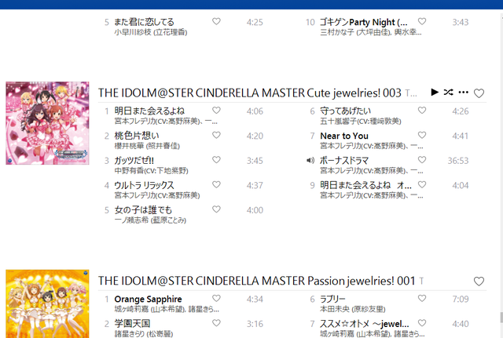This screenshot has width=503, height=338.
Task: Play the Cute jewelries! 003 album
Action: click(x=435, y=93)
